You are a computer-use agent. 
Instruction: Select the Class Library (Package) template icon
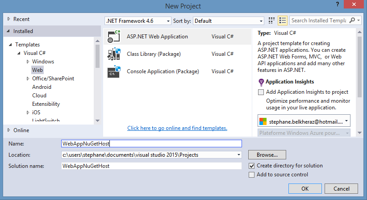coord(114,54)
